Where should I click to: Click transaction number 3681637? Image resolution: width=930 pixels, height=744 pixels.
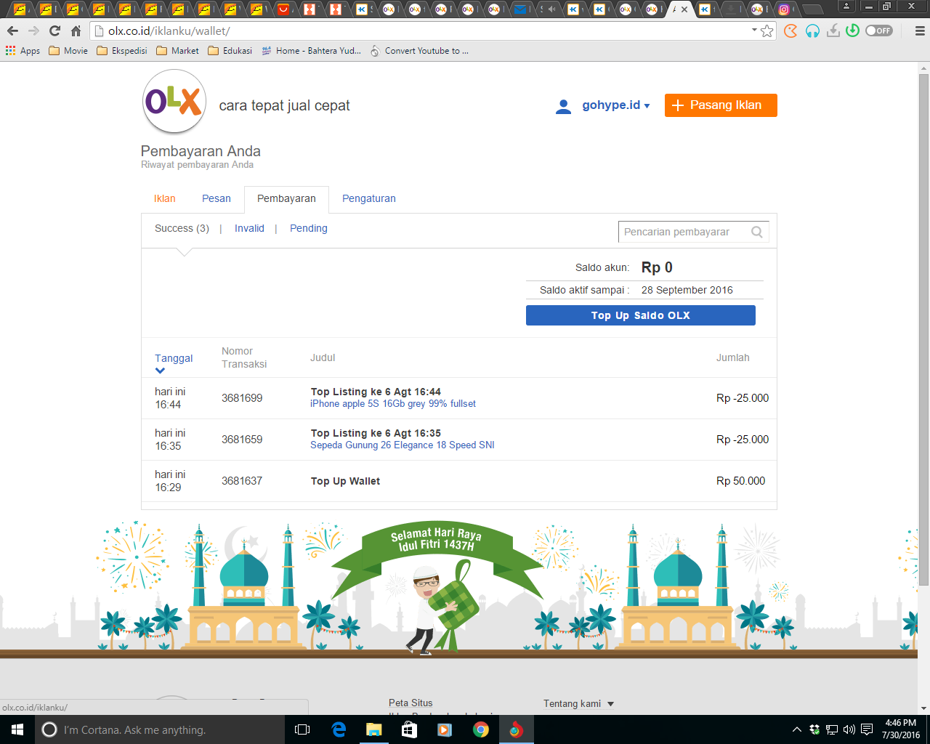pos(242,481)
